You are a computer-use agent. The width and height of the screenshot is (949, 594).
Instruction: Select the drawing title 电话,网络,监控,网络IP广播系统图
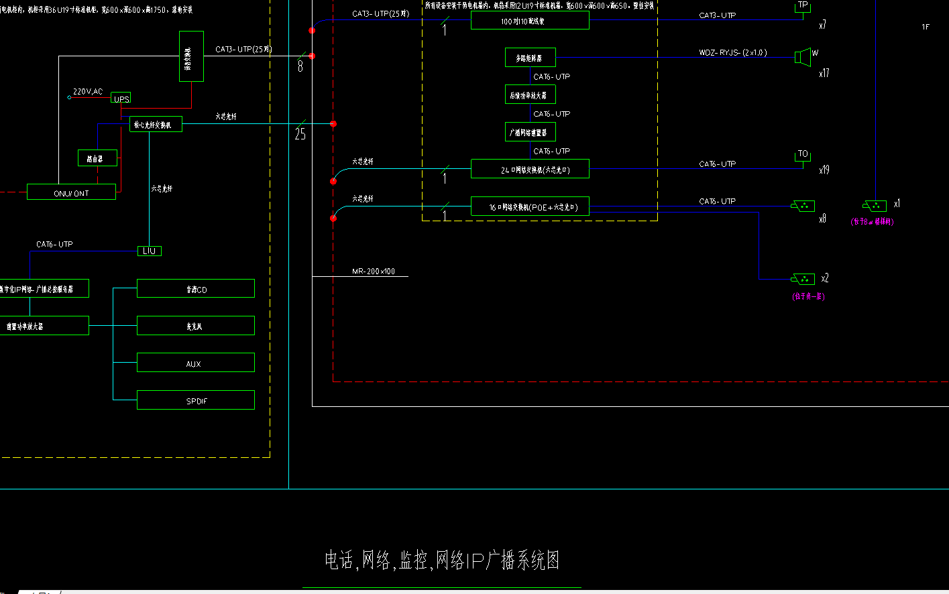click(442, 560)
